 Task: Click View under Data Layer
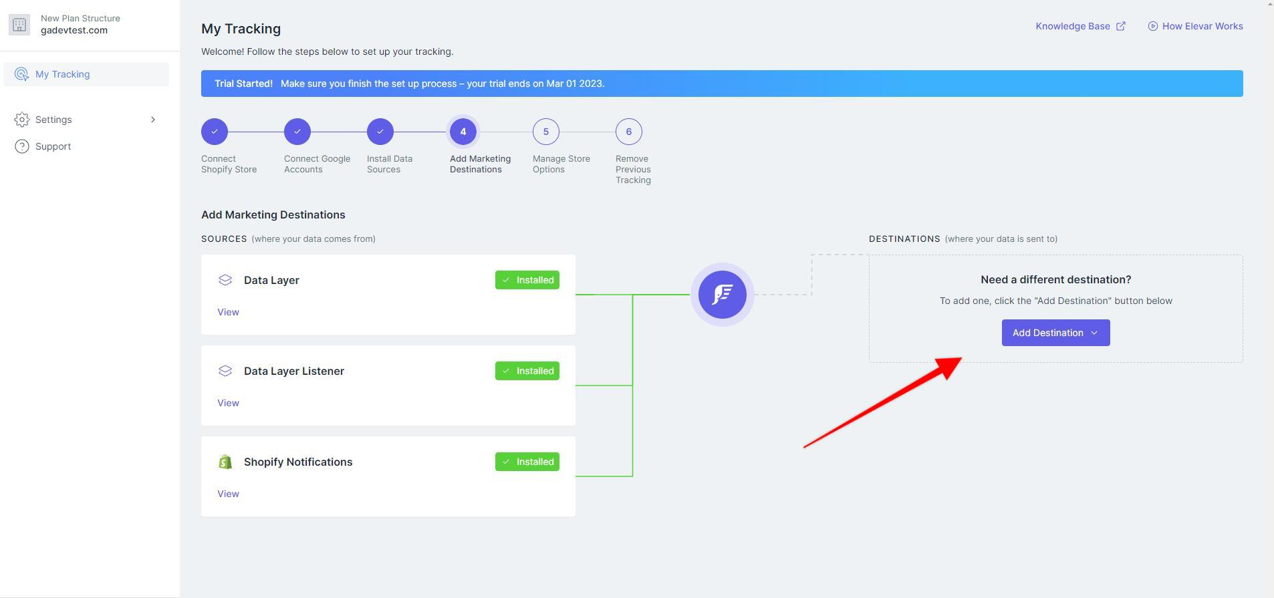(x=228, y=312)
